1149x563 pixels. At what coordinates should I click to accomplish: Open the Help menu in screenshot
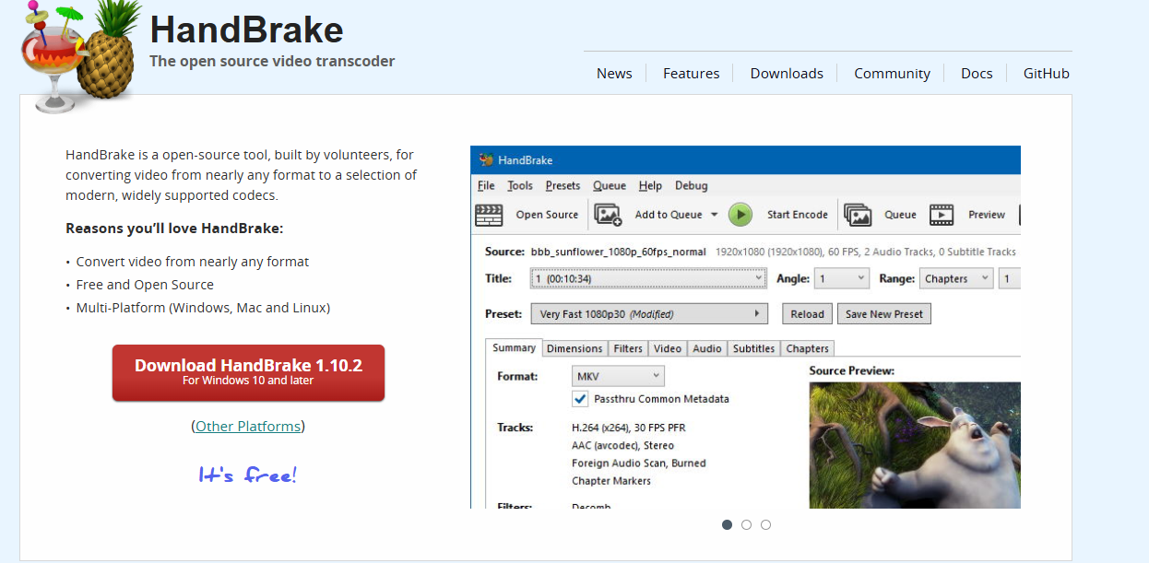pos(650,185)
